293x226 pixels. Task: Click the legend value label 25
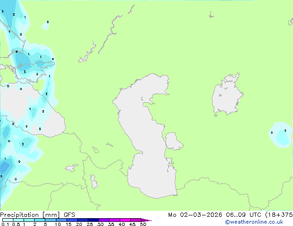click(x=90, y=224)
